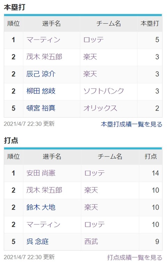Open player 辰己 涼介
This screenshot has height=266, width=167.
click(x=41, y=74)
